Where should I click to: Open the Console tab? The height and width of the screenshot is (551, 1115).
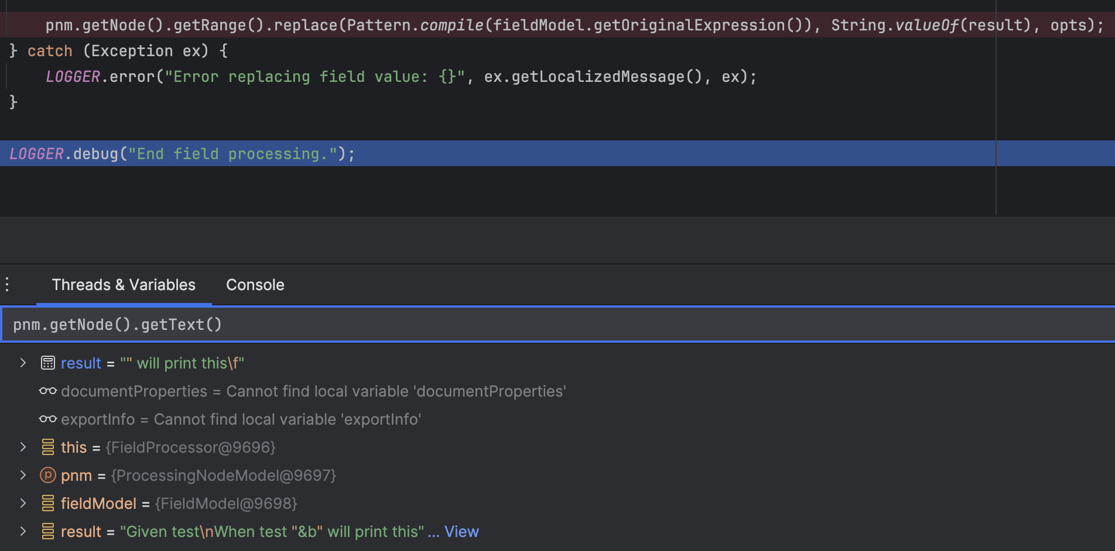(255, 285)
